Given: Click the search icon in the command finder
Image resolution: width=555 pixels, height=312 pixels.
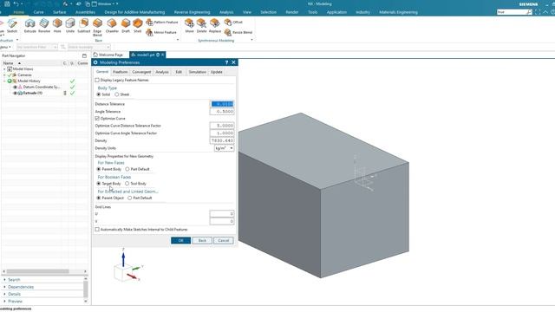Looking at the screenshot, I should (529, 12).
